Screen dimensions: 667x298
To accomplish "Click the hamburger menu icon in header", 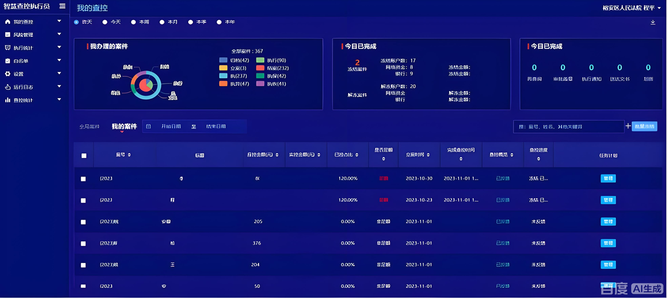I will (62, 6).
